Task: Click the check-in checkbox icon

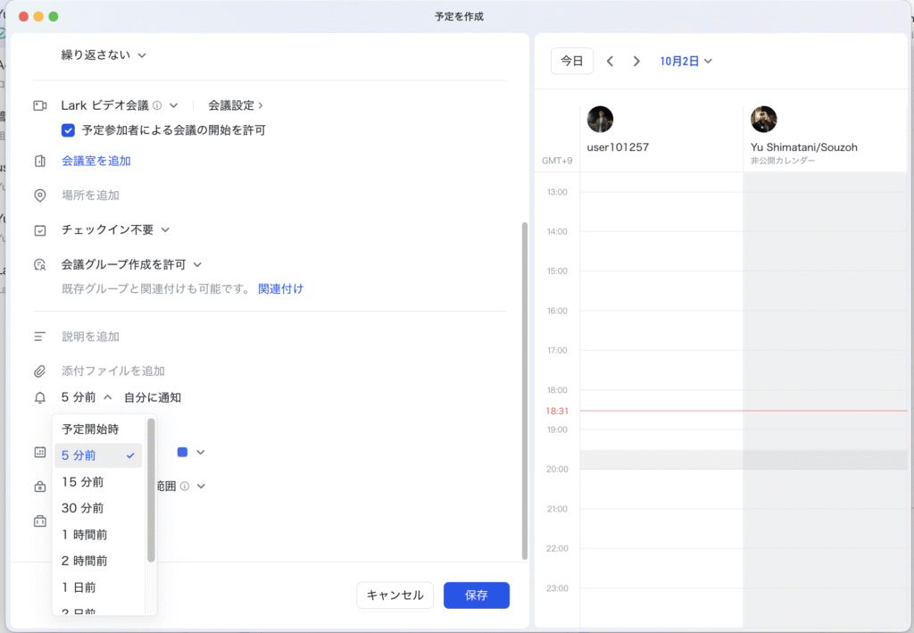Action: click(x=39, y=230)
